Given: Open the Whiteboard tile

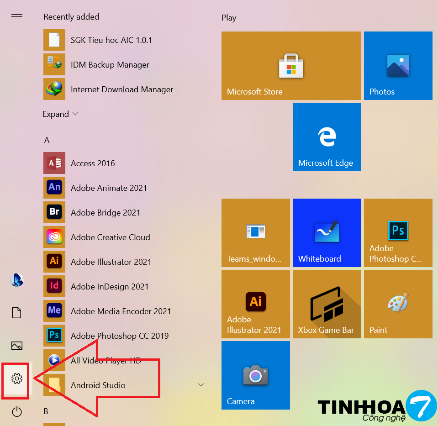Looking at the screenshot, I should coord(327,232).
